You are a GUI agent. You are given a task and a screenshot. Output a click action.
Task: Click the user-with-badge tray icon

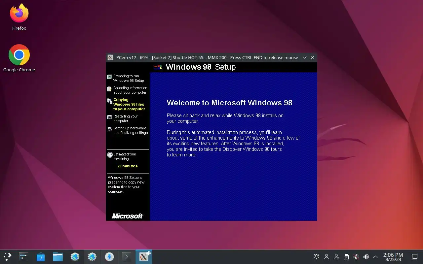click(x=336, y=257)
